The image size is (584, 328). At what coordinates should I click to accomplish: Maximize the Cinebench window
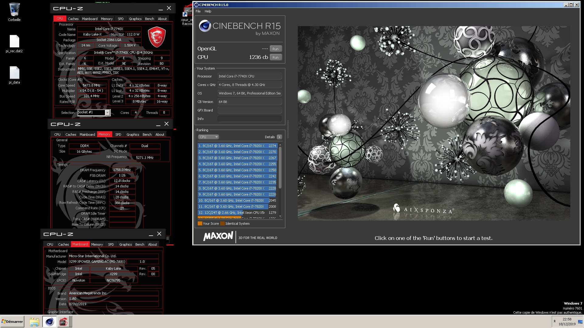(571, 5)
